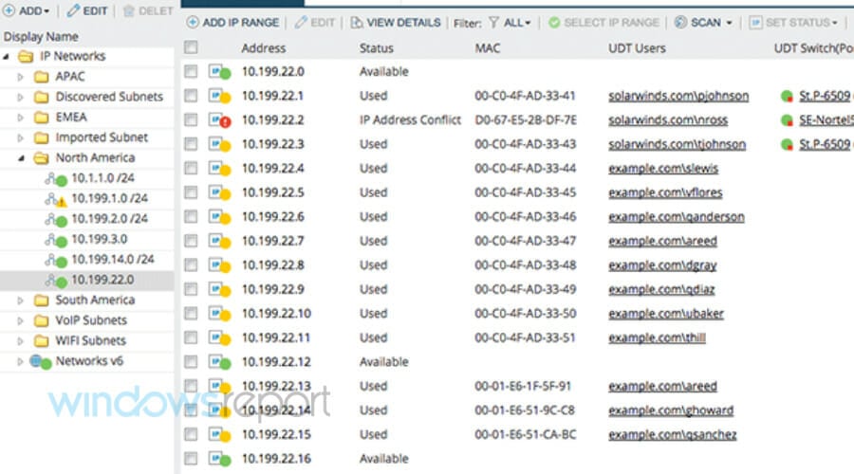The height and width of the screenshot is (474, 854).
Task: Open user link solarwinds.com\pjohnson
Action: (678, 96)
